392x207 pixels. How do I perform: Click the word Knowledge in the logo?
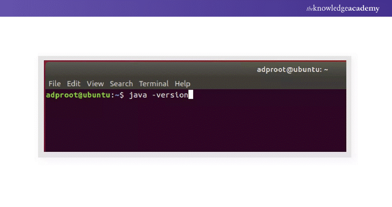(331, 8)
